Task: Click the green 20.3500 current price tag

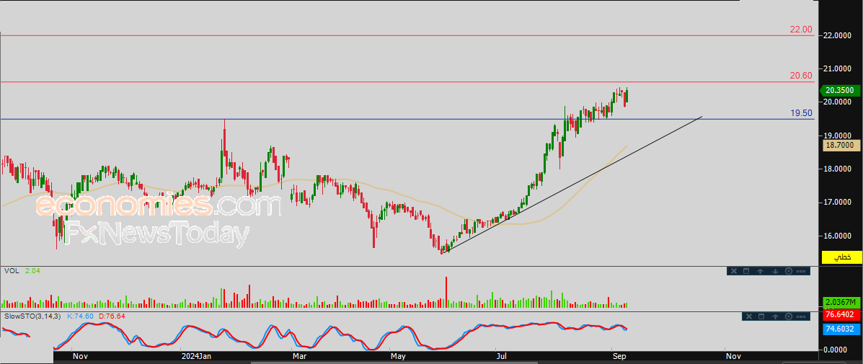Action: click(841, 90)
